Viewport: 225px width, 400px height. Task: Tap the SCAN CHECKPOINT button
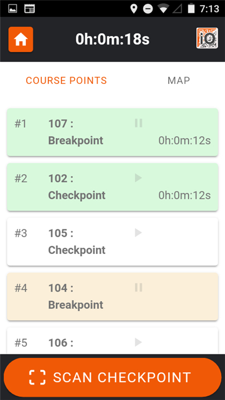click(x=113, y=377)
